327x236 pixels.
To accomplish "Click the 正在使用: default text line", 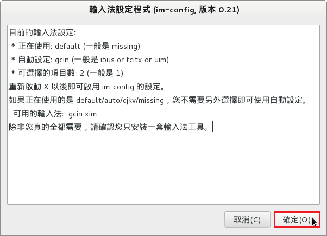I will point(75,45).
